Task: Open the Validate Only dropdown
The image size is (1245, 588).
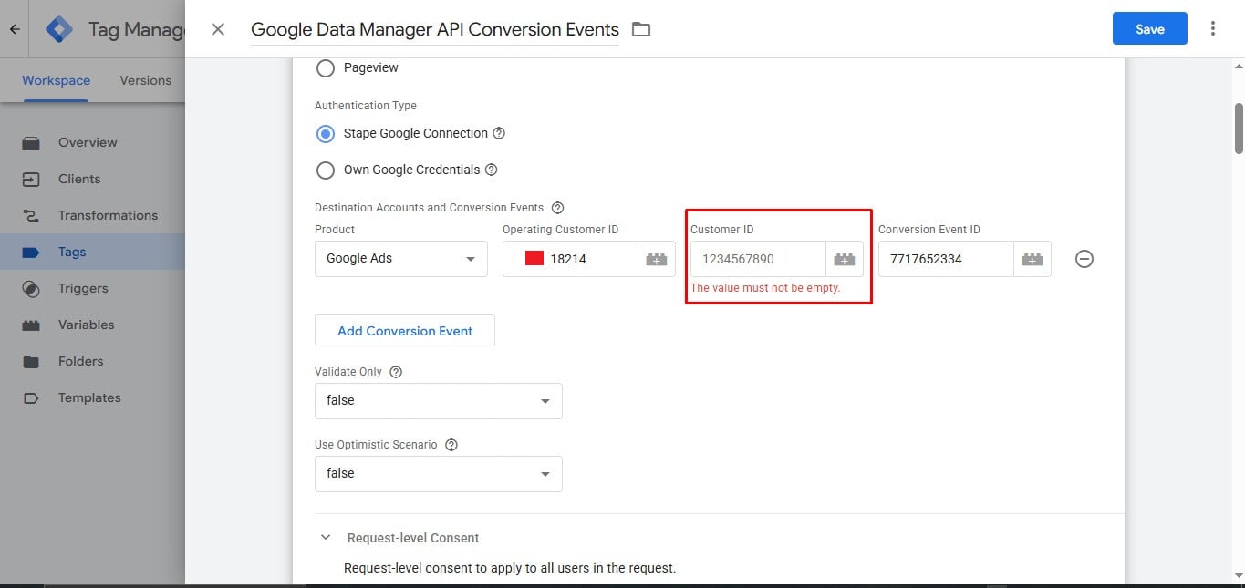Action: [439, 401]
